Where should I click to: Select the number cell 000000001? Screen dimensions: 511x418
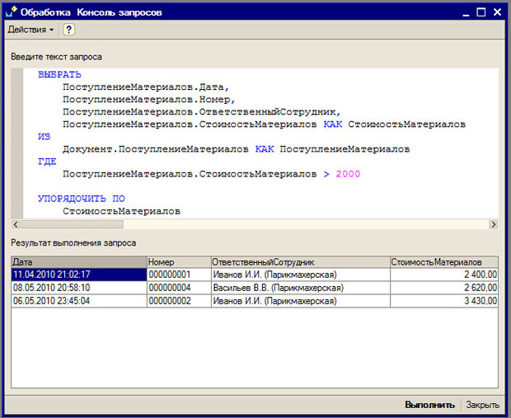[x=179, y=275]
